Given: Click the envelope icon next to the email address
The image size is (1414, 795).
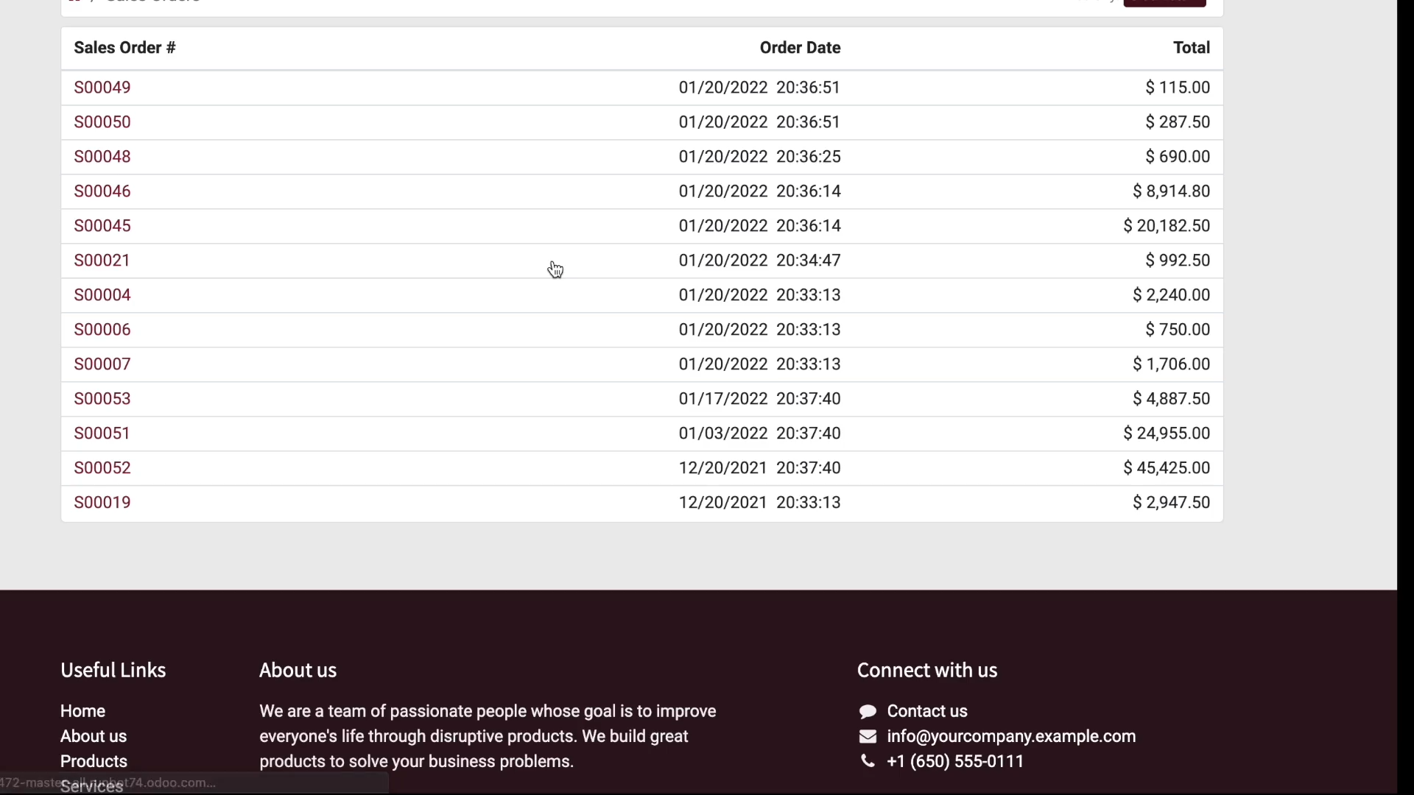Looking at the screenshot, I should 868,736.
